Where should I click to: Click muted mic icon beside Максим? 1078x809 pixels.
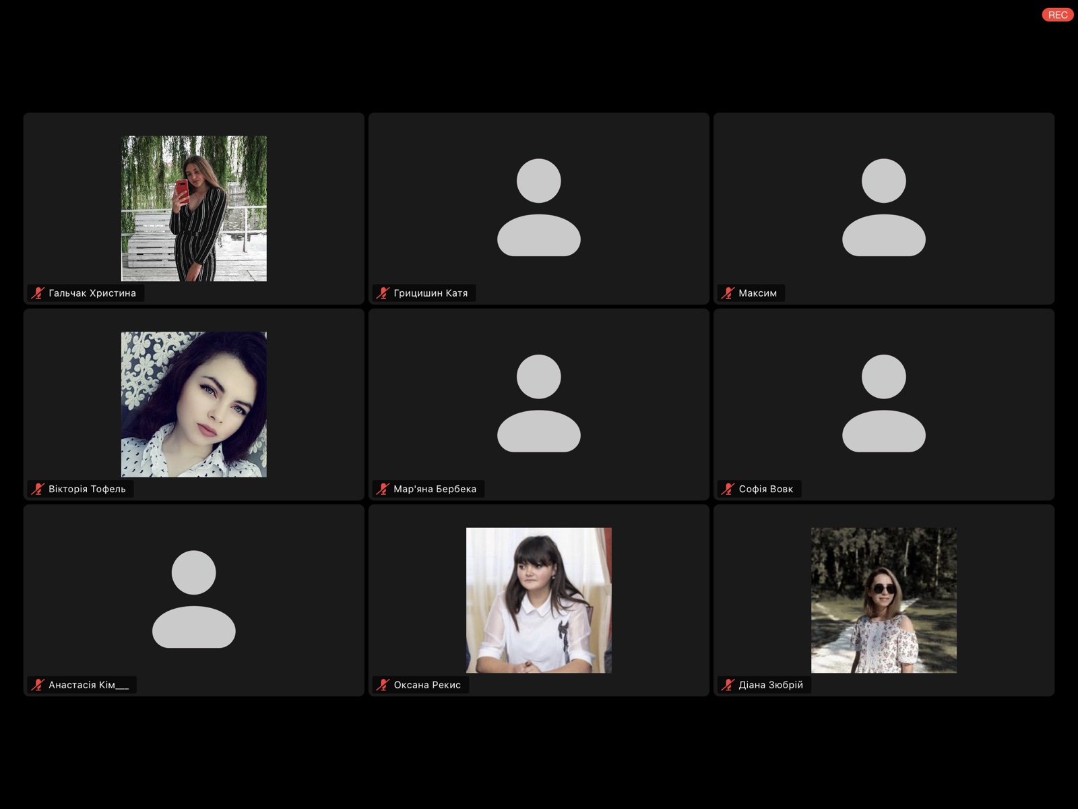point(728,293)
